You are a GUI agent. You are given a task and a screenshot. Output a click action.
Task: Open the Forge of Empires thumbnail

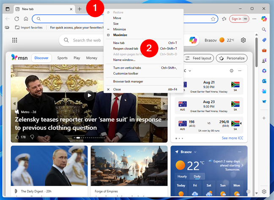(x=129, y=166)
